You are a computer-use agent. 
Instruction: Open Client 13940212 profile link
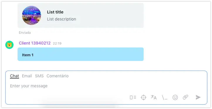35,43
